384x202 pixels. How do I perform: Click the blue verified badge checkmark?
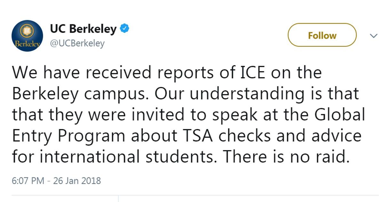tap(124, 29)
